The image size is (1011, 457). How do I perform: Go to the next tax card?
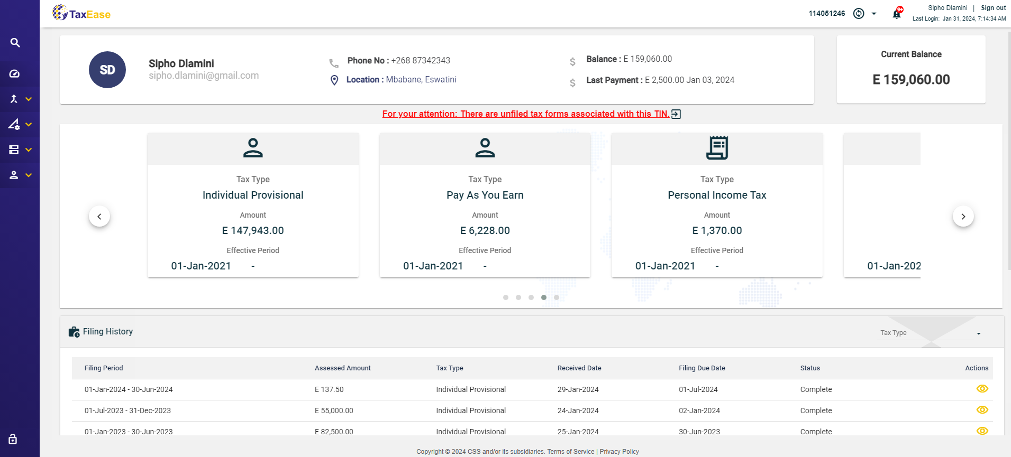pyautogui.click(x=963, y=216)
